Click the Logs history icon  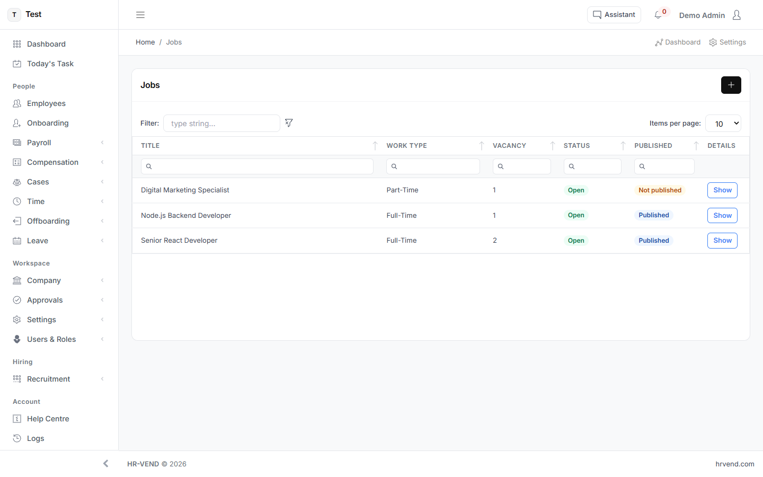click(x=17, y=438)
